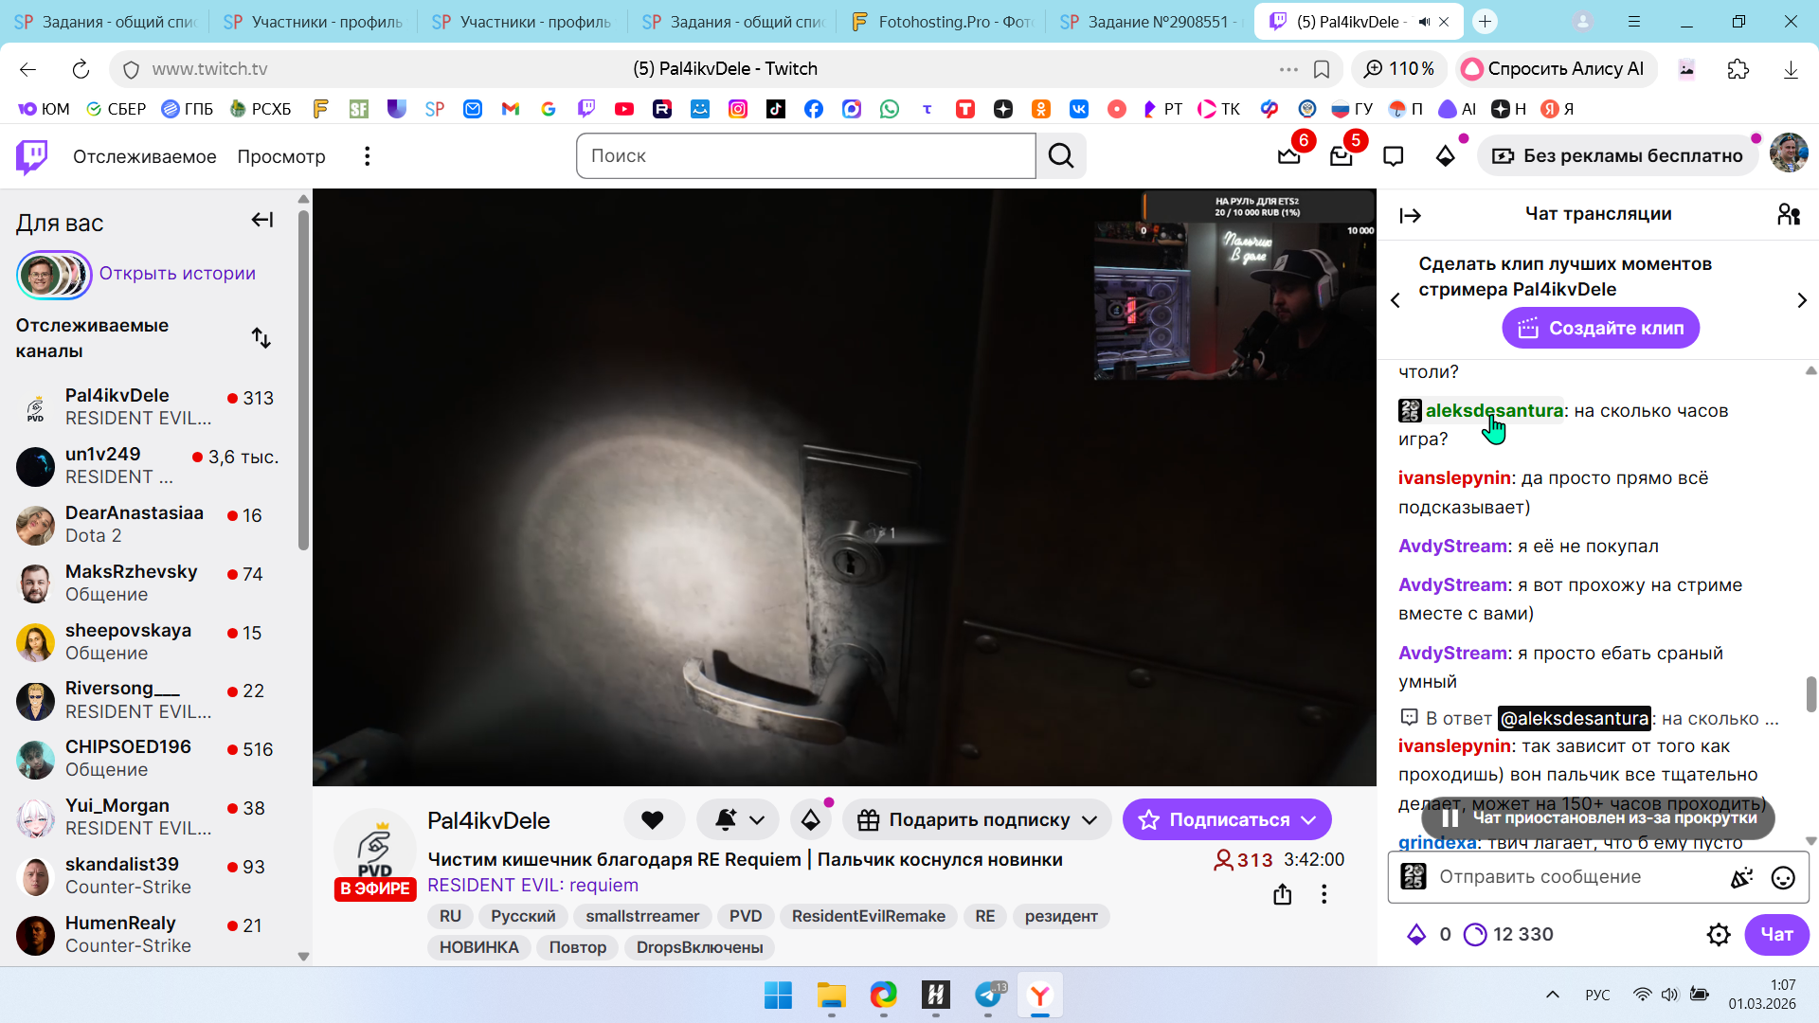Click the search magnifier button

[x=1061, y=156]
